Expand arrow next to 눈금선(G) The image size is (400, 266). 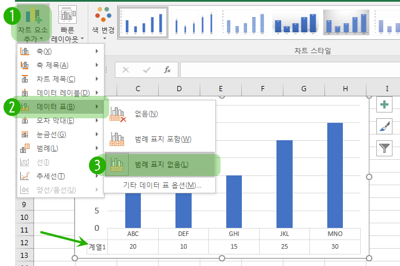click(x=97, y=134)
